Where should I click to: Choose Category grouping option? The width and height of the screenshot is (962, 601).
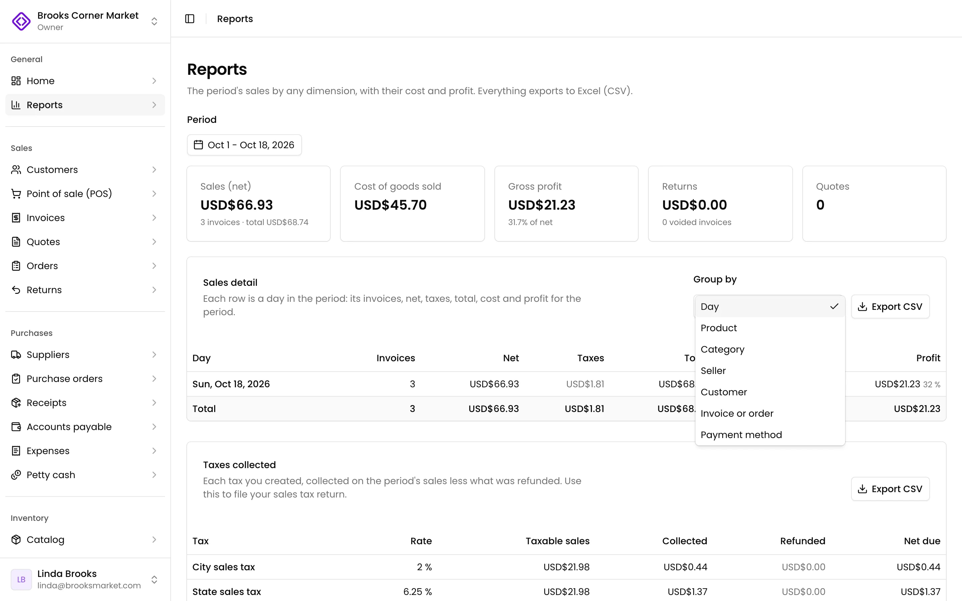770,349
